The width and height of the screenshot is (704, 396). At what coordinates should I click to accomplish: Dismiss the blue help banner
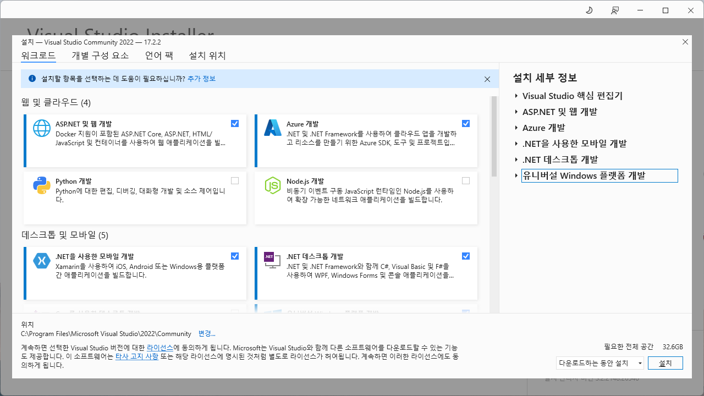(x=487, y=79)
